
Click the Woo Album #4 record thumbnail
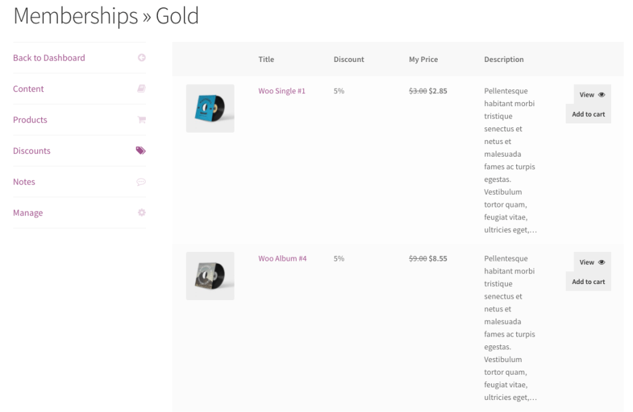coord(210,275)
